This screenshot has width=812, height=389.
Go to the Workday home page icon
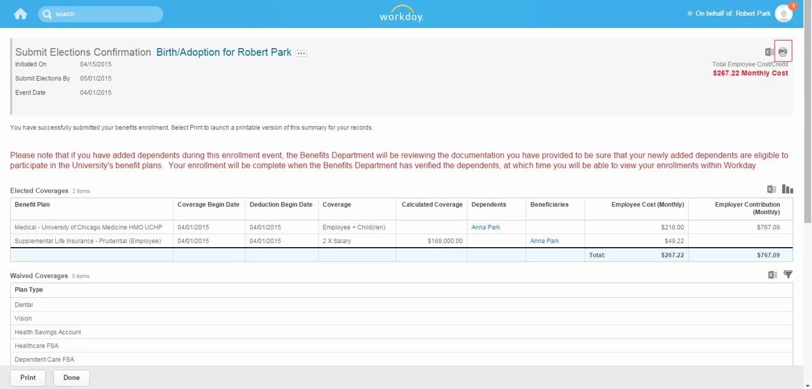pos(20,14)
